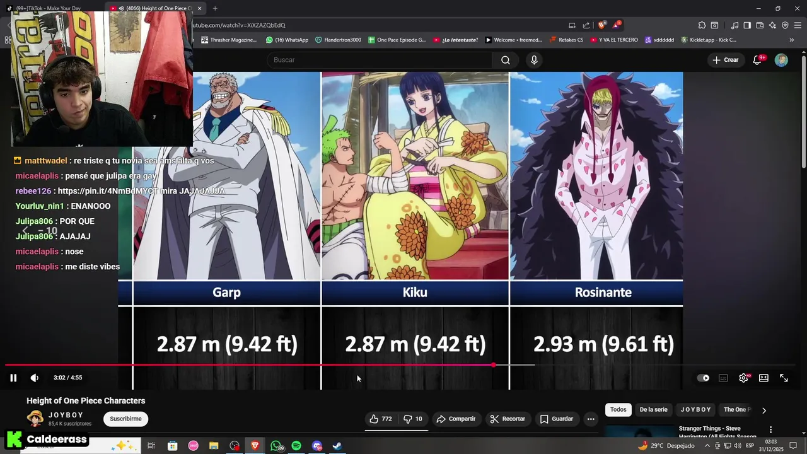Like the video with thumbs up
The image size is (807, 454).
pos(381,419)
